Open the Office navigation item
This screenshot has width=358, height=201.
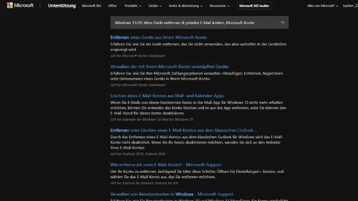pos(112,6)
